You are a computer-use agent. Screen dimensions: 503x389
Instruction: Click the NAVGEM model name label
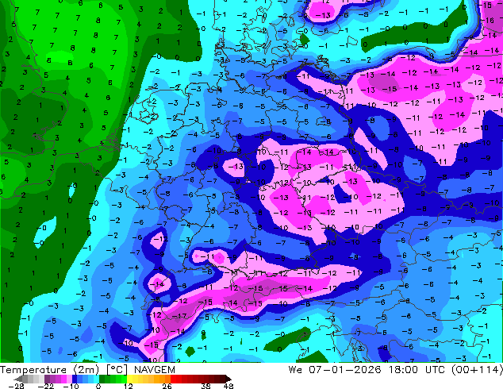(155, 370)
